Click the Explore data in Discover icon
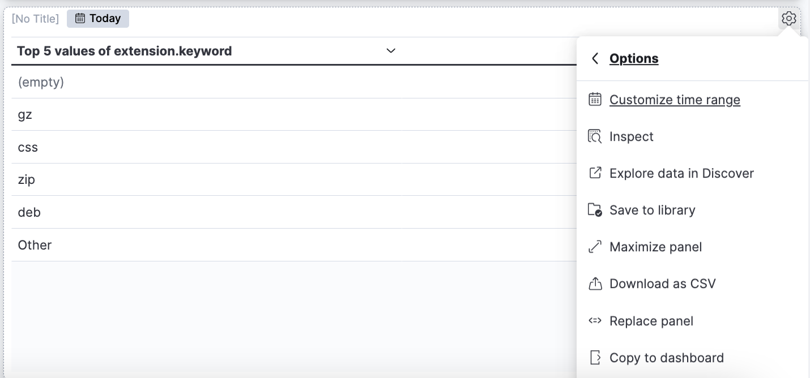This screenshot has height=378, width=810. click(x=595, y=173)
